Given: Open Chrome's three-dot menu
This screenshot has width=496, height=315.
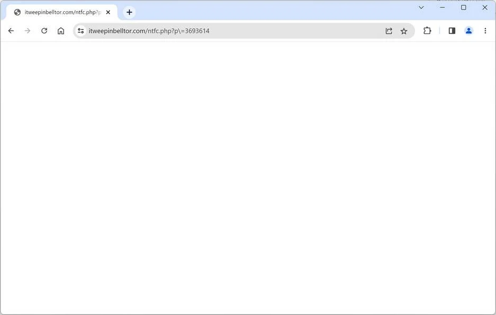Looking at the screenshot, I should pyautogui.click(x=485, y=31).
